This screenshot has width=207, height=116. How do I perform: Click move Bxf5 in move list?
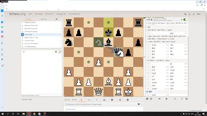154,95
